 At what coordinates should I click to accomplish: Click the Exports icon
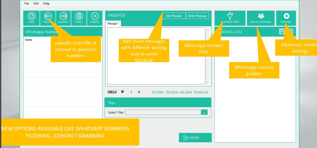tap(63, 18)
